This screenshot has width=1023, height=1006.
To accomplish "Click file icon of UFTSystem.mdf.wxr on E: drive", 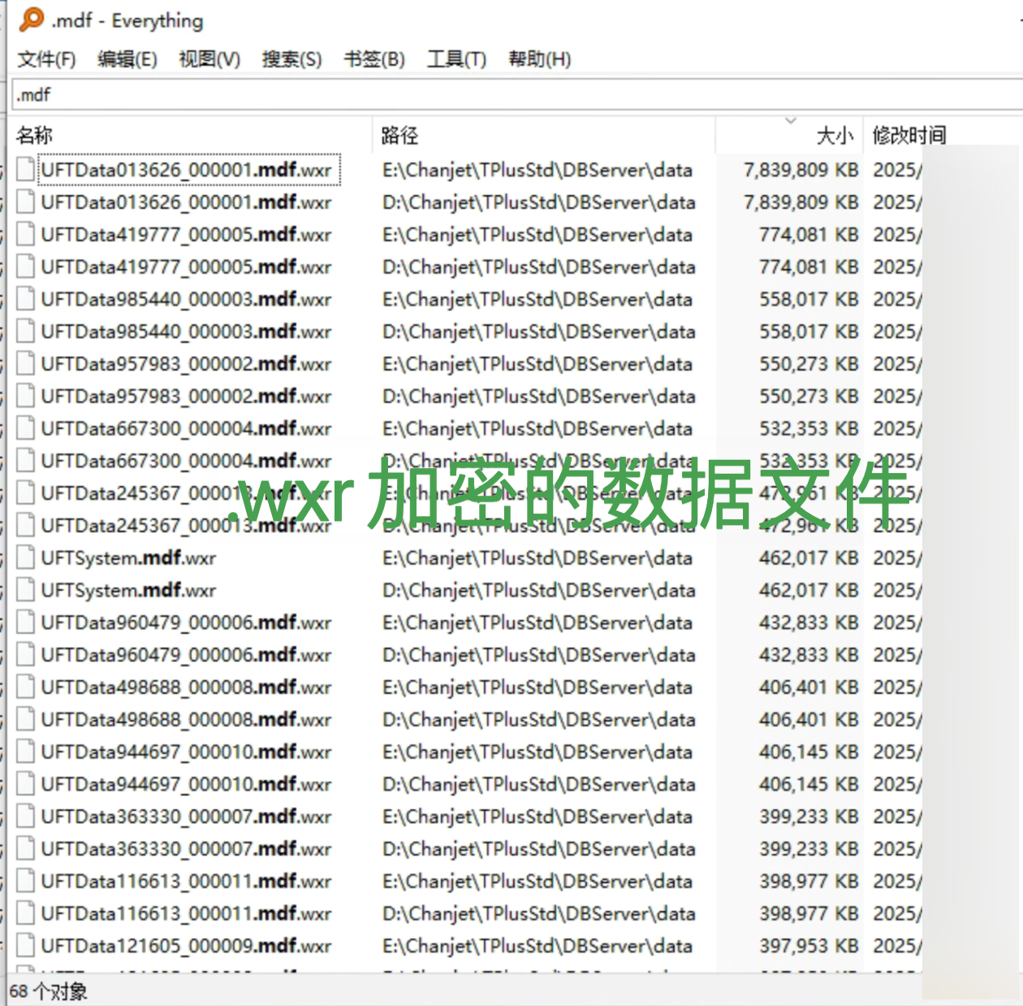I will [x=26, y=558].
